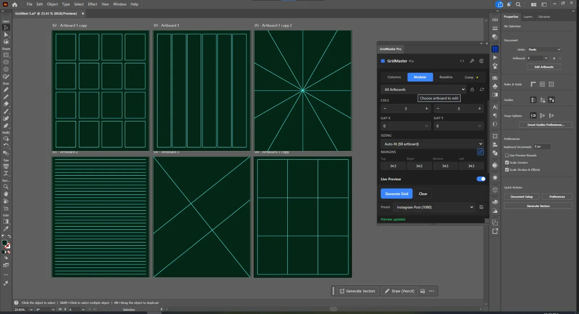Screen dimensions: 579x314
Task: Click the GridMaster wrench tools icon
Action: point(472,61)
